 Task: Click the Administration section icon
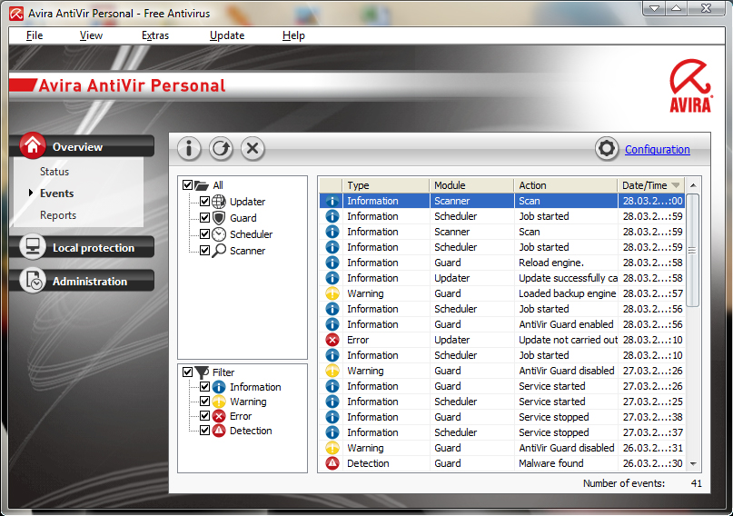pos(33,281)
